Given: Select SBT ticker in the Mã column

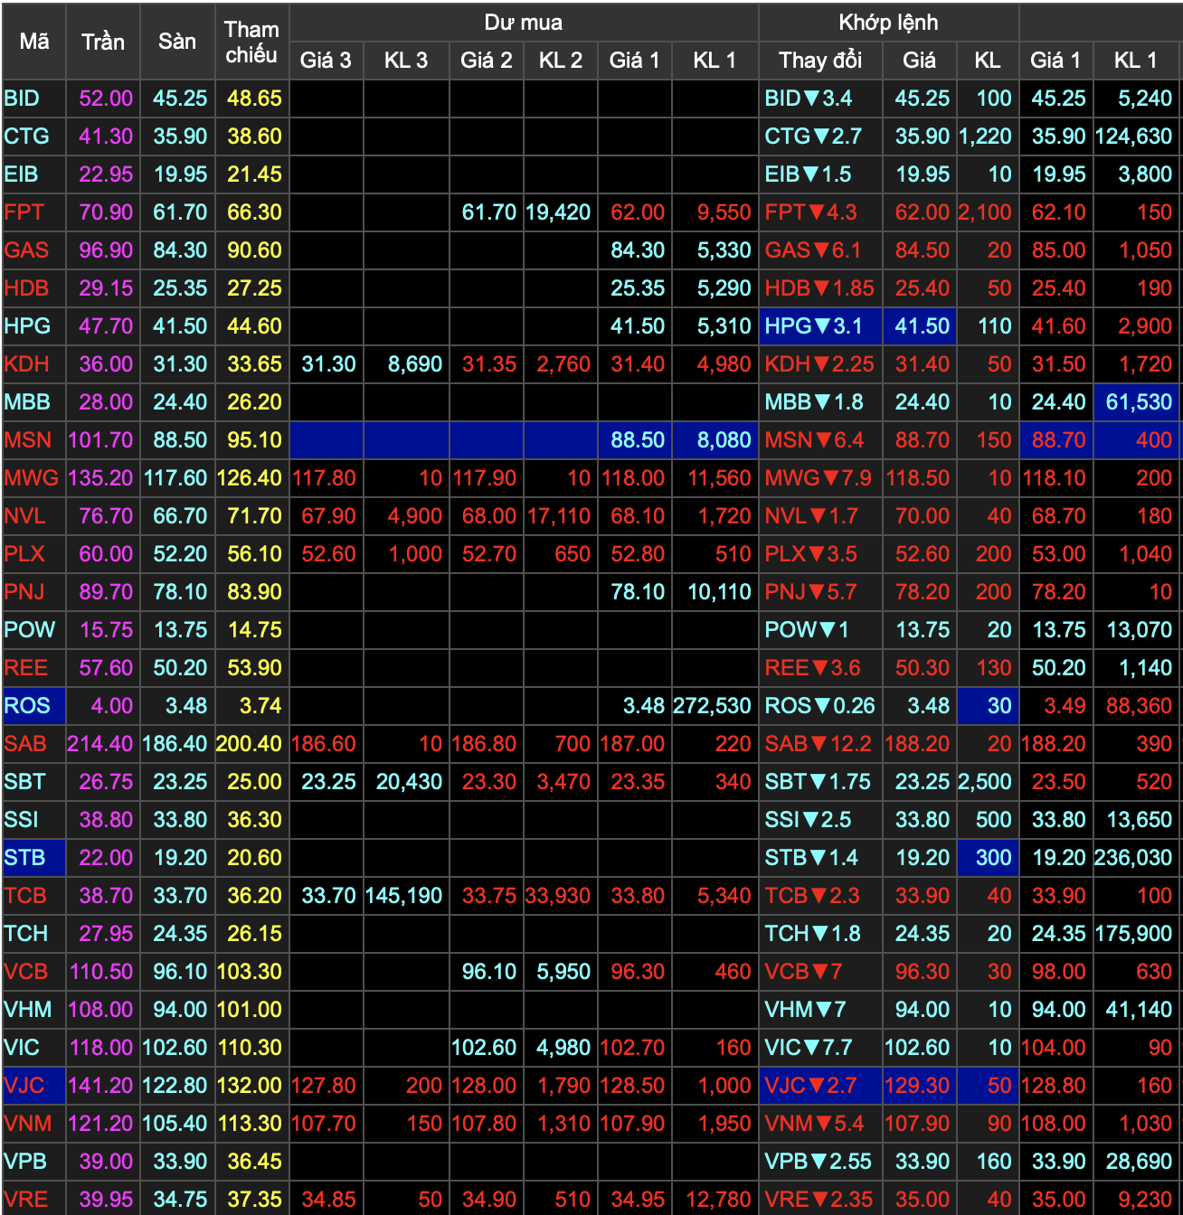Looking at the screenshot, I should tap(34, 782).
